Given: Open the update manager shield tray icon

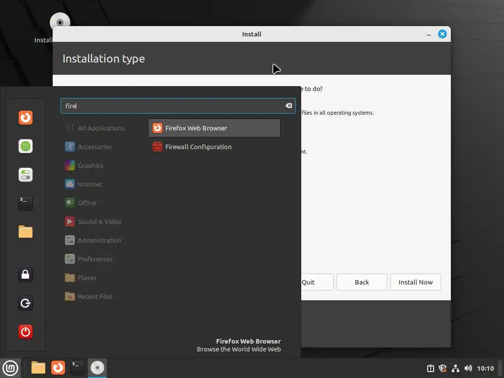Looking at the screenshot, I should (442, 368).
